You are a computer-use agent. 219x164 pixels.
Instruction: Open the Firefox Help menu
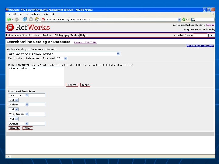click(53, 14)
